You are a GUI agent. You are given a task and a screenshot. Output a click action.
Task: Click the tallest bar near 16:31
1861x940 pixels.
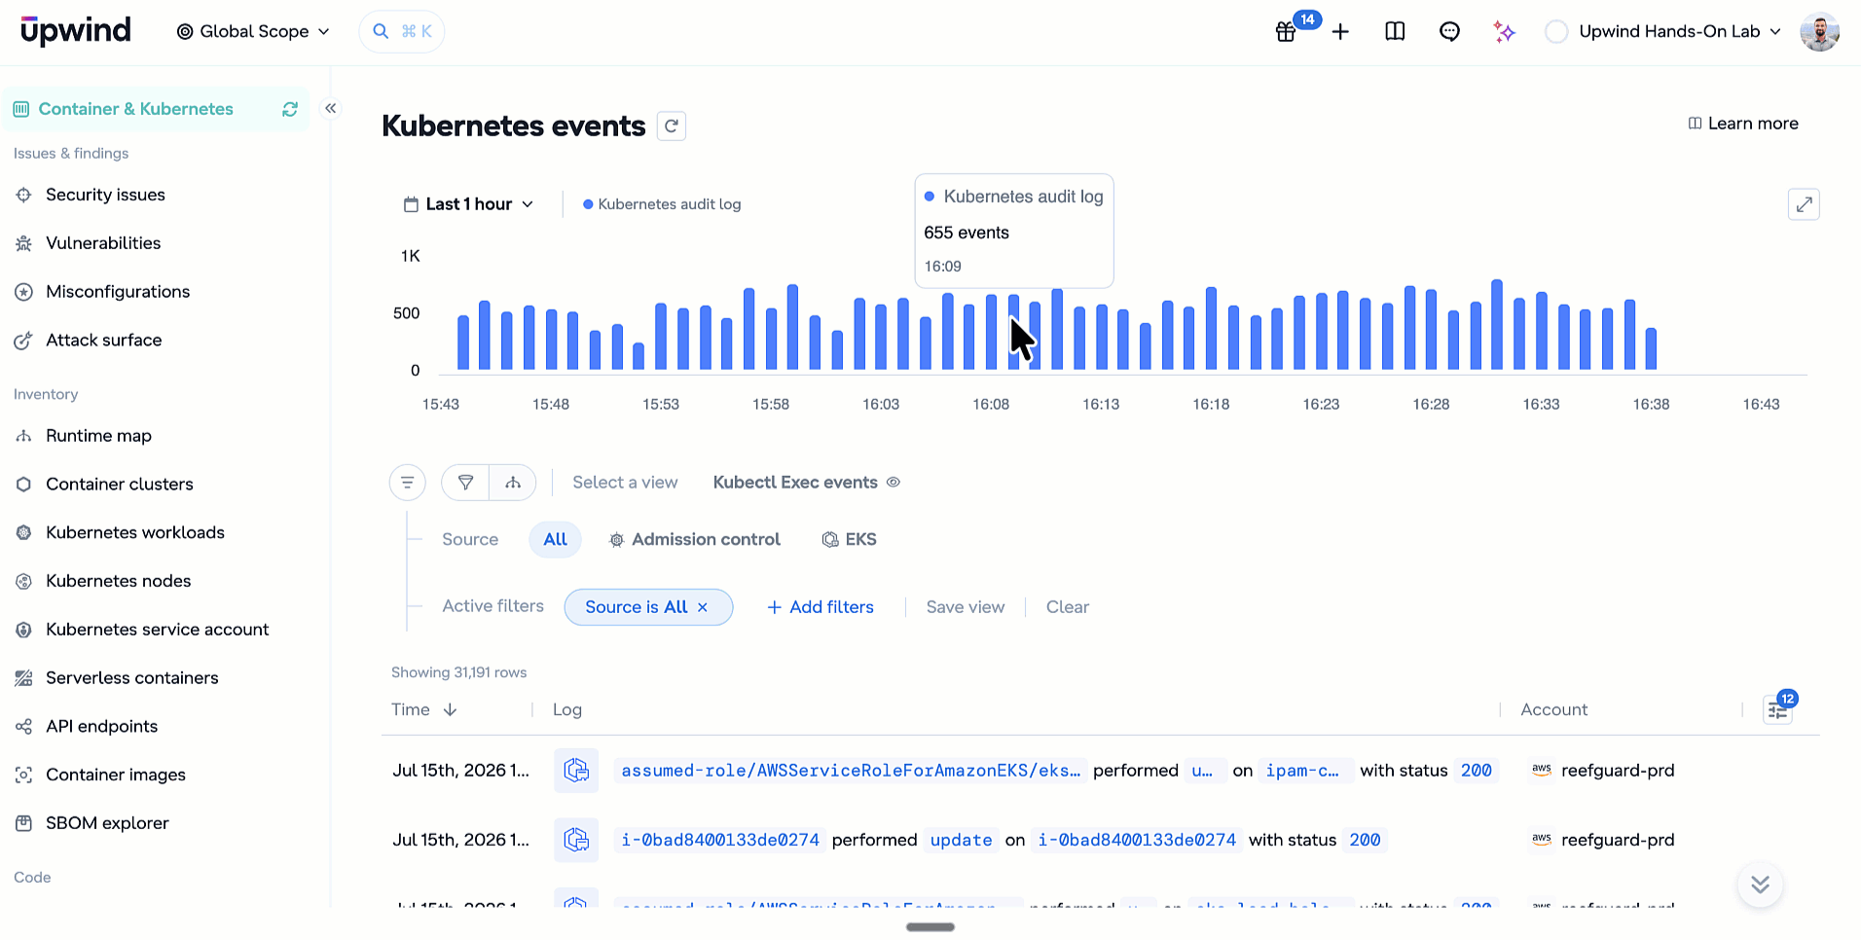pos(1497,325)
